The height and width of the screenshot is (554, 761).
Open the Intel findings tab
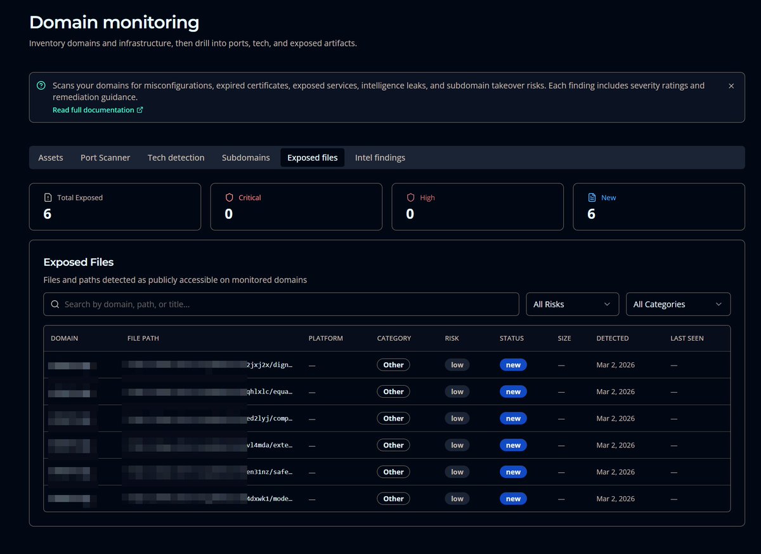(380, 157)
